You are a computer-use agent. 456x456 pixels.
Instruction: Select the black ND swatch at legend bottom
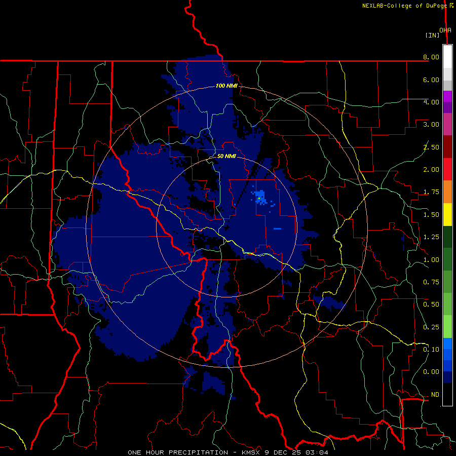click(447, 395)
